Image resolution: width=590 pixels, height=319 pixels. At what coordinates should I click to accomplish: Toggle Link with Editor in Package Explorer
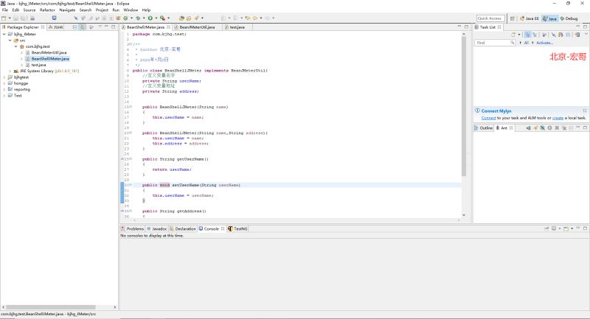(82, 27)
